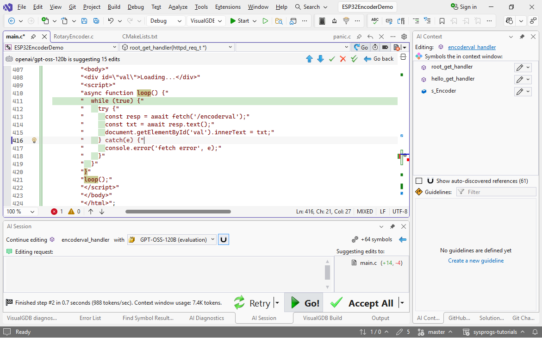Toggle the Go navigation button in editor bar
542x338 pixels.
pyautogui.click(x=361, y=47)
